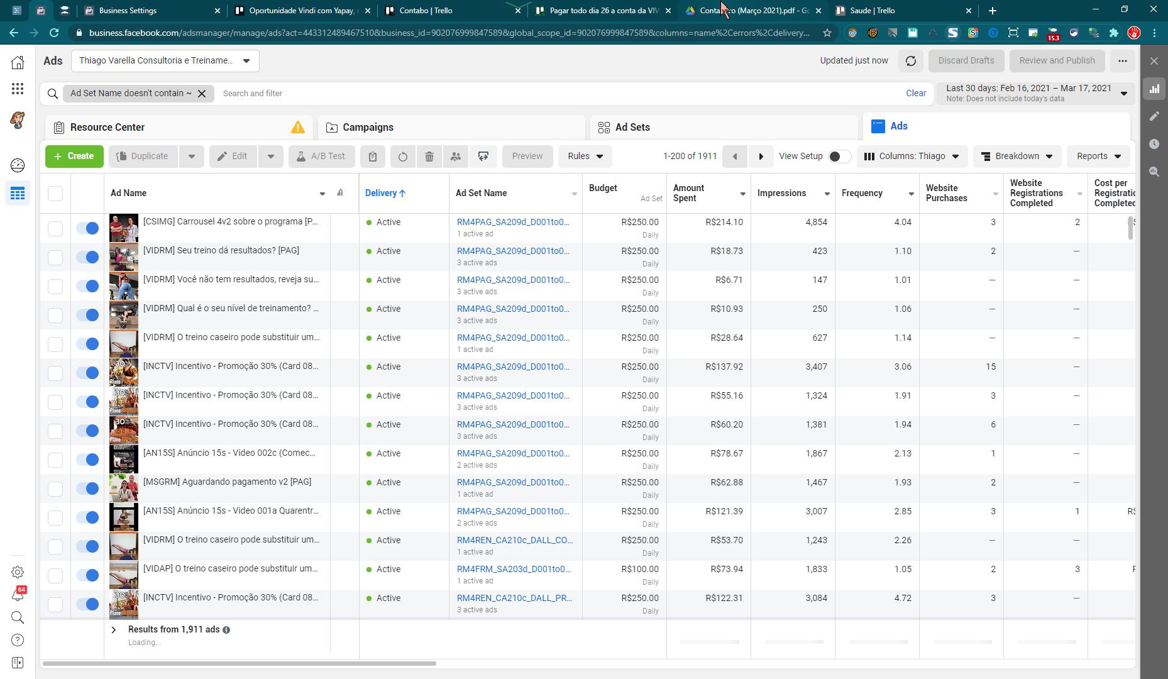Toggle the View Setup switch
This screenshot has height=679, width=1168.
point(839,157)
